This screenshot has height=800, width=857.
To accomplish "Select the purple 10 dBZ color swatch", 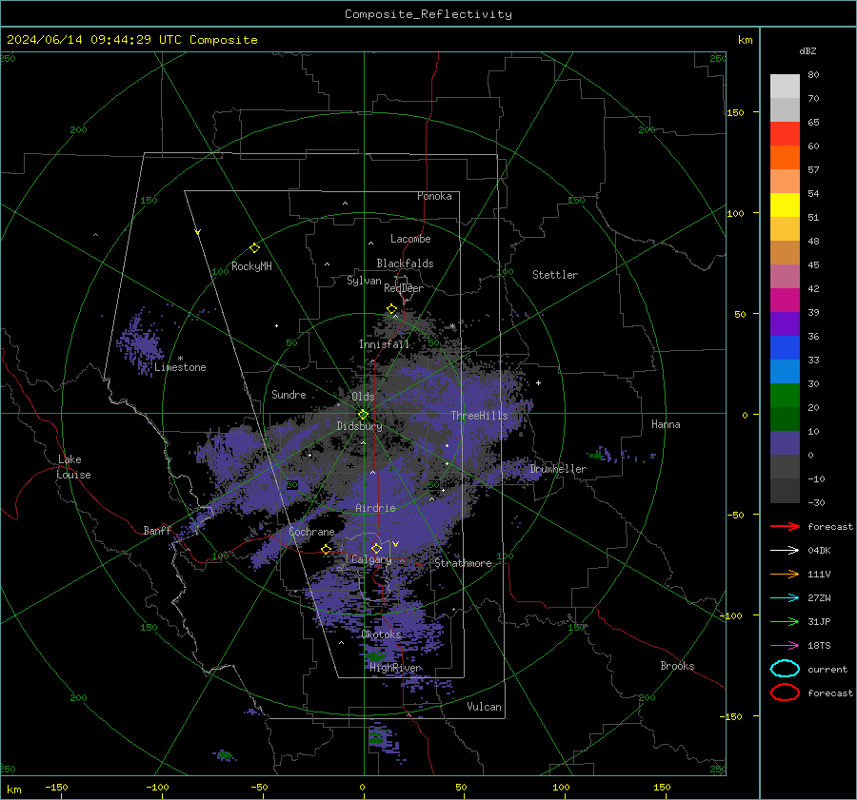I will (x=785, y=442).
